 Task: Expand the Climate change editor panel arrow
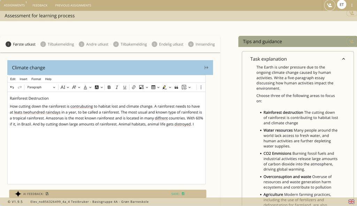tap(206, 68)
